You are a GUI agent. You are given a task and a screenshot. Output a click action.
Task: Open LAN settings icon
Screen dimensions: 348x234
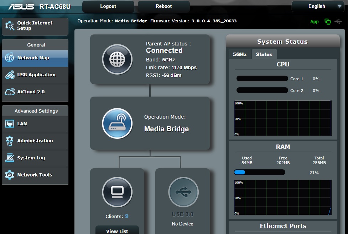10,124
